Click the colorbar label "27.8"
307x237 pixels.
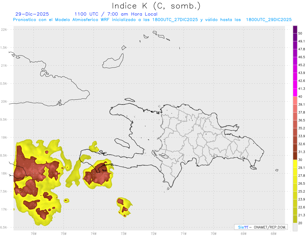tap(302, 176)
